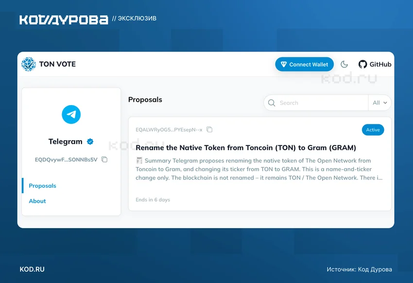Click the proposal summary paragraph
The width and height of the screenshot is (413, 283).
click(259, 169)
